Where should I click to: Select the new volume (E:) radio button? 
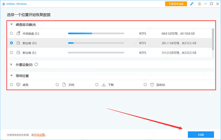point(11,53)
